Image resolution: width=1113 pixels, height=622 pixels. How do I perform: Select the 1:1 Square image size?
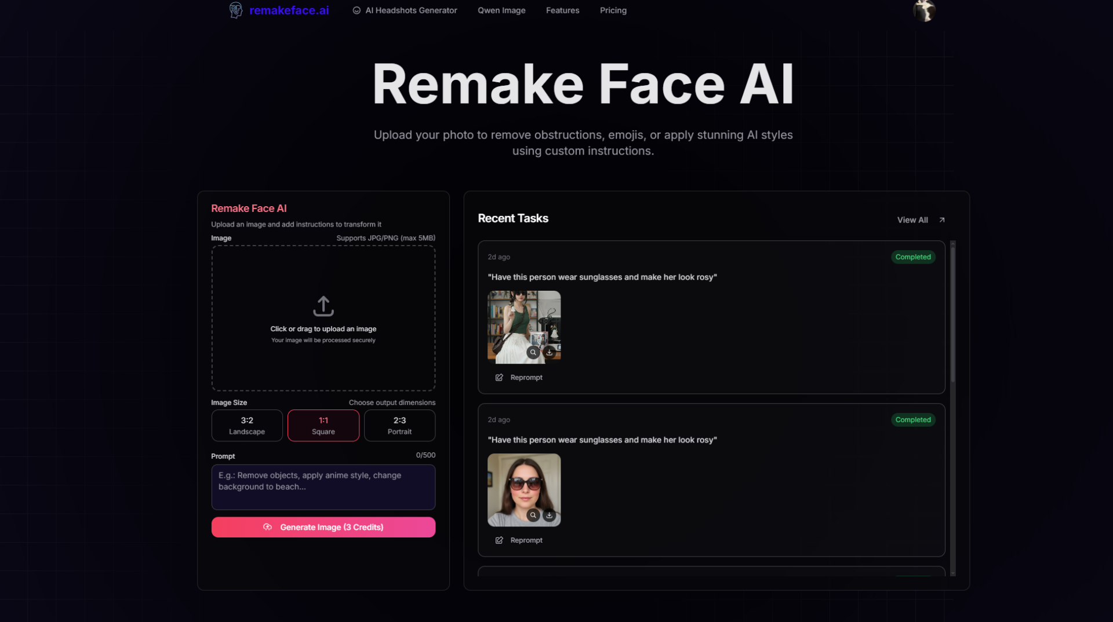[323, 426]
